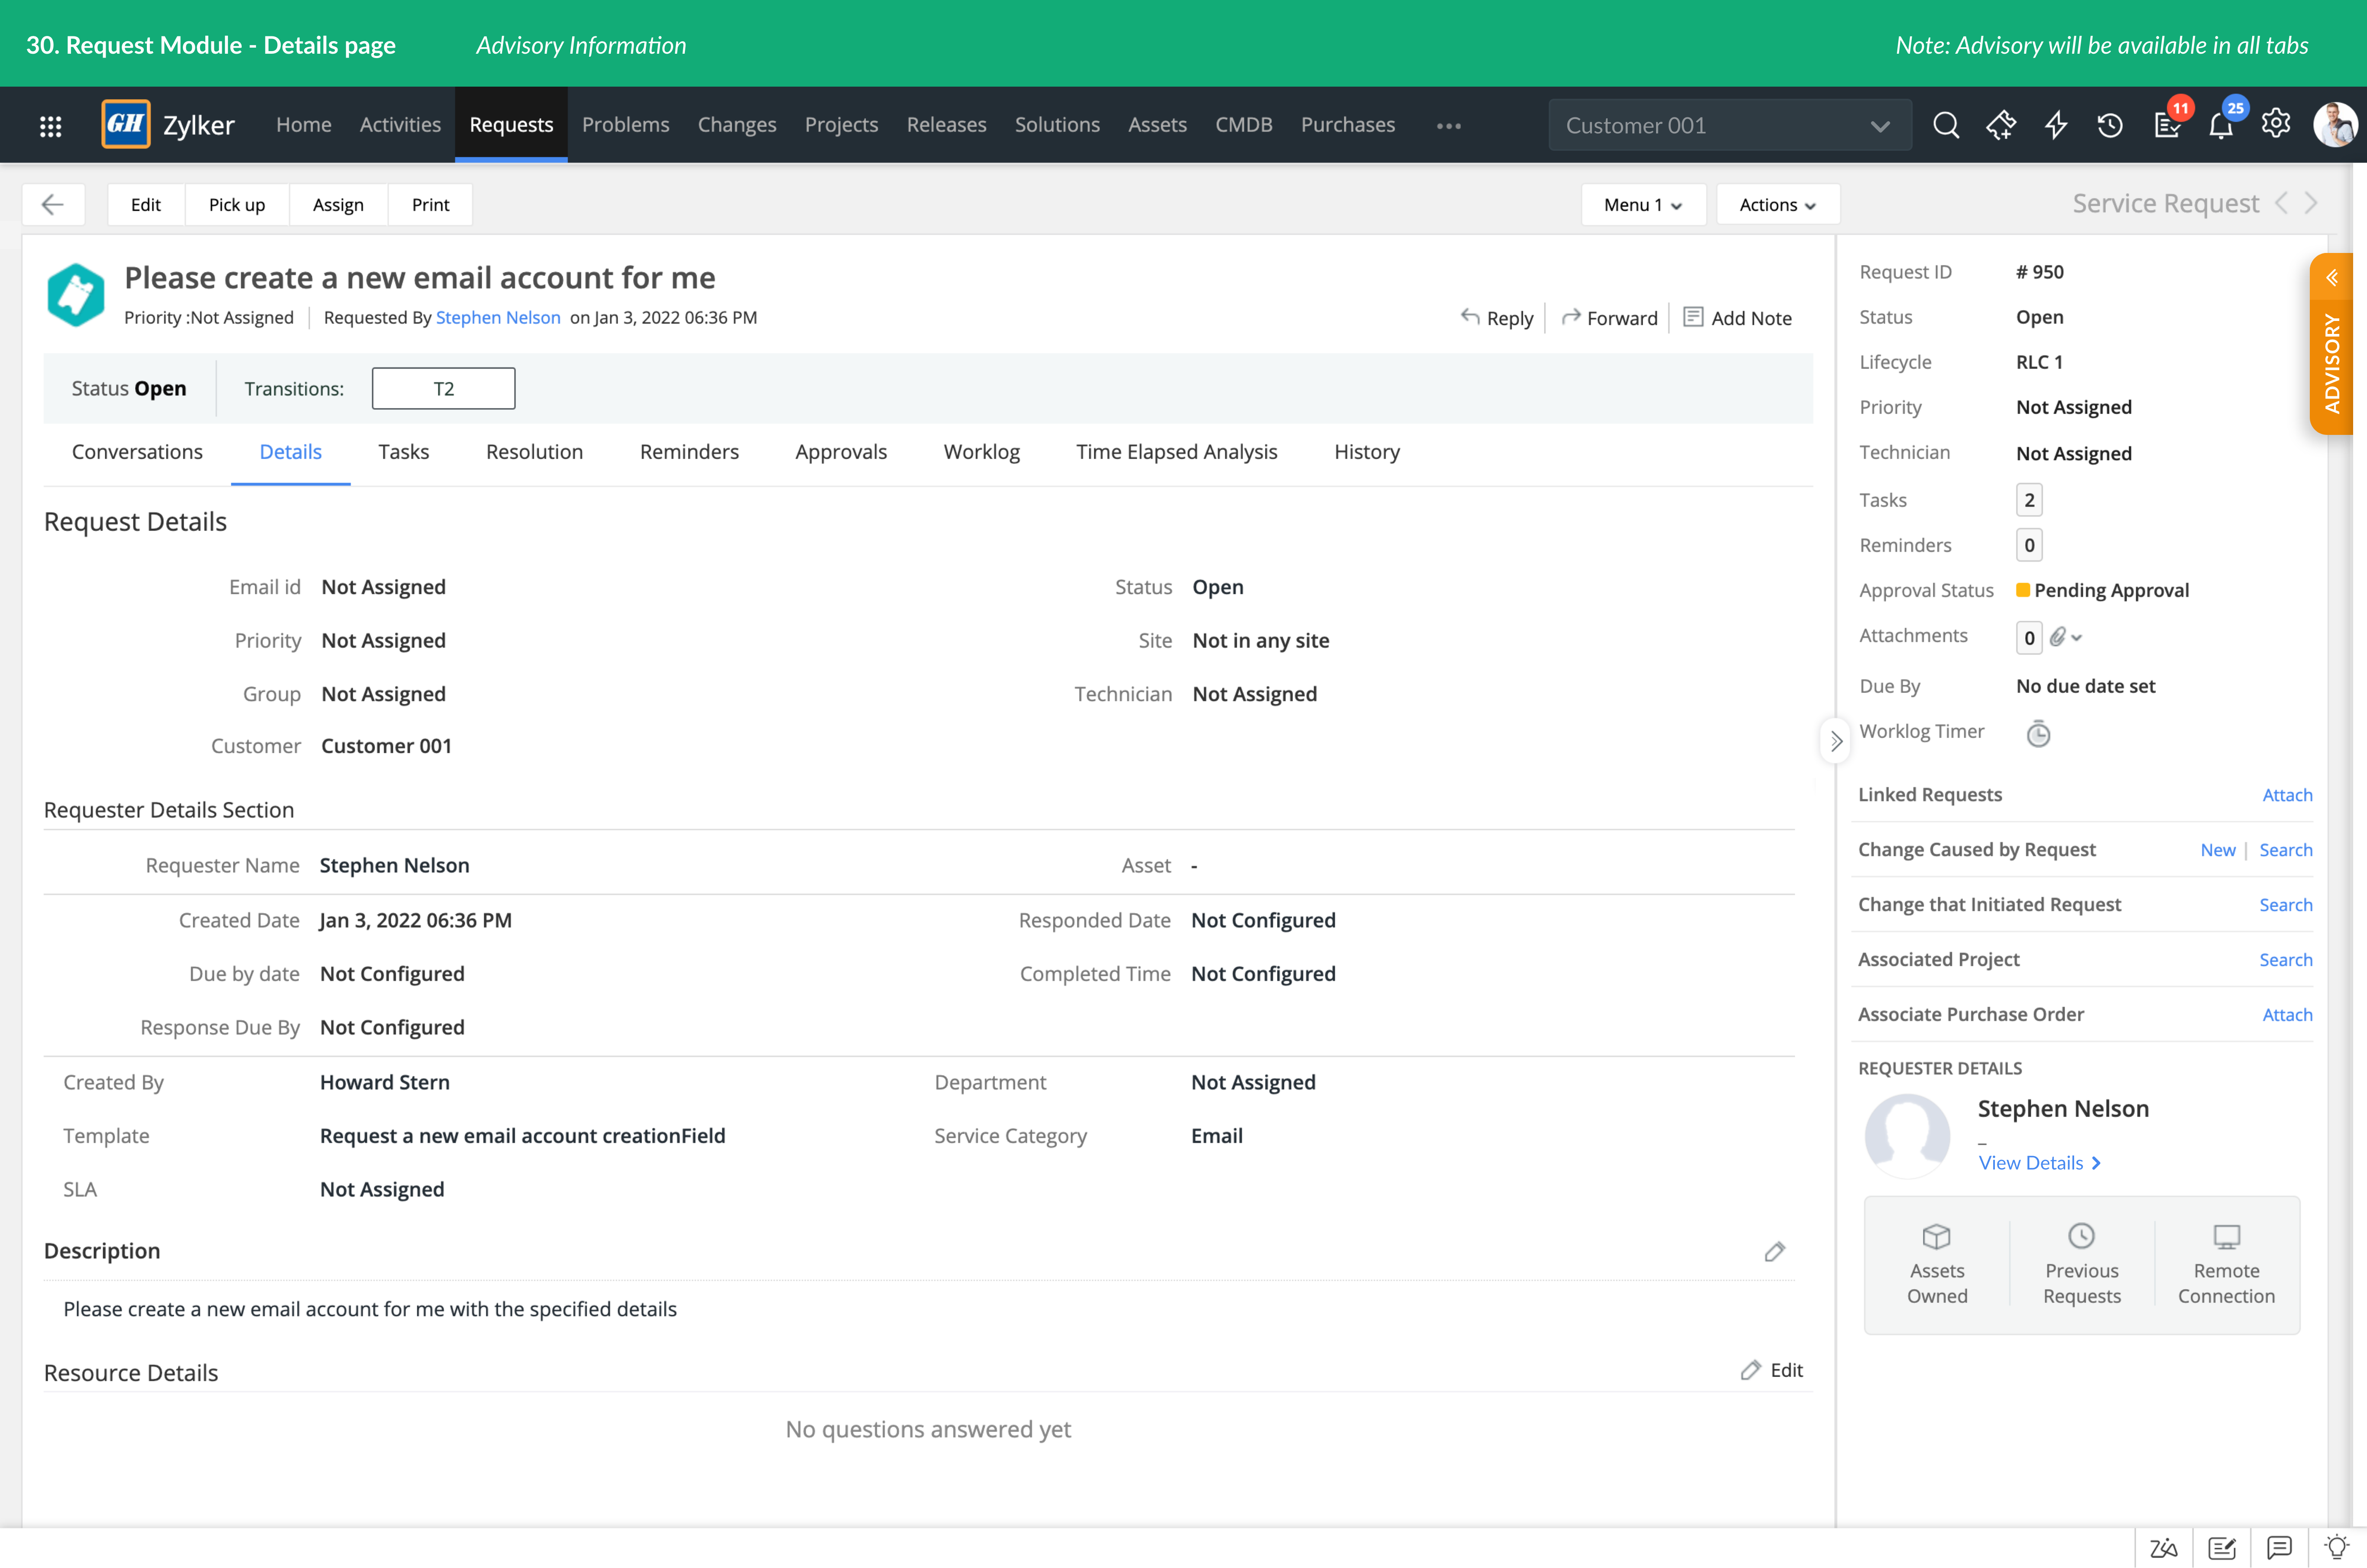Click the Edit button in toolbar

coord(146,204)
